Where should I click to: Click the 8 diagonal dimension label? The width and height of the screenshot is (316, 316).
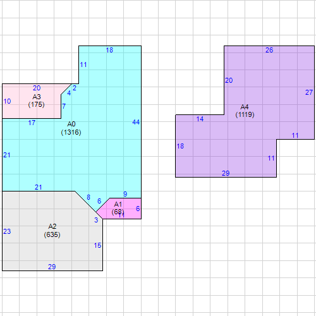pyautogui.click(x=88, y=197)
